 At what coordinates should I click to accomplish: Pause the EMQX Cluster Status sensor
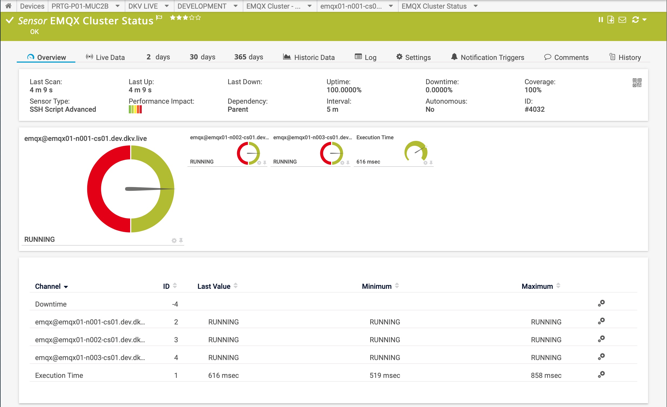[600, 19]
